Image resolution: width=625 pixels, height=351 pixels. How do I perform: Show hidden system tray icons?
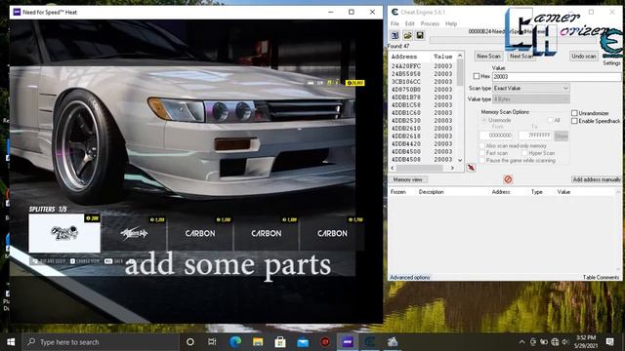coord(521,342)
